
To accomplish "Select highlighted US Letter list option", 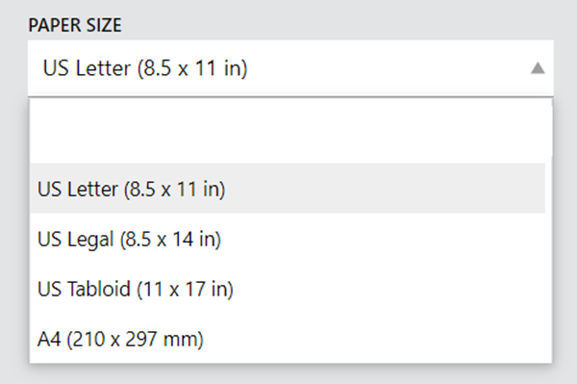I will (288, 189).
